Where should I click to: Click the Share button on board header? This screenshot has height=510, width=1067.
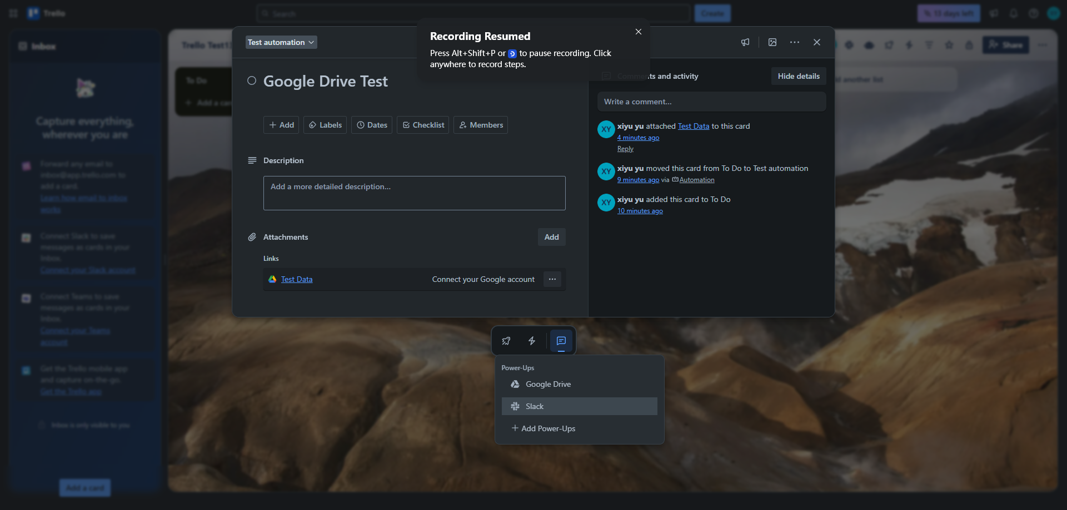1006,45
